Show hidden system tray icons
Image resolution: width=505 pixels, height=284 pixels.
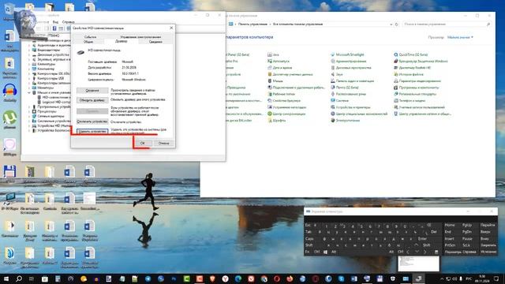pyautogui.click(x=442, y=278)
